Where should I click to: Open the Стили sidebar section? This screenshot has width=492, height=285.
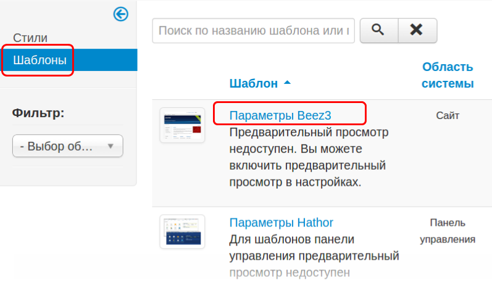[30, 38]
